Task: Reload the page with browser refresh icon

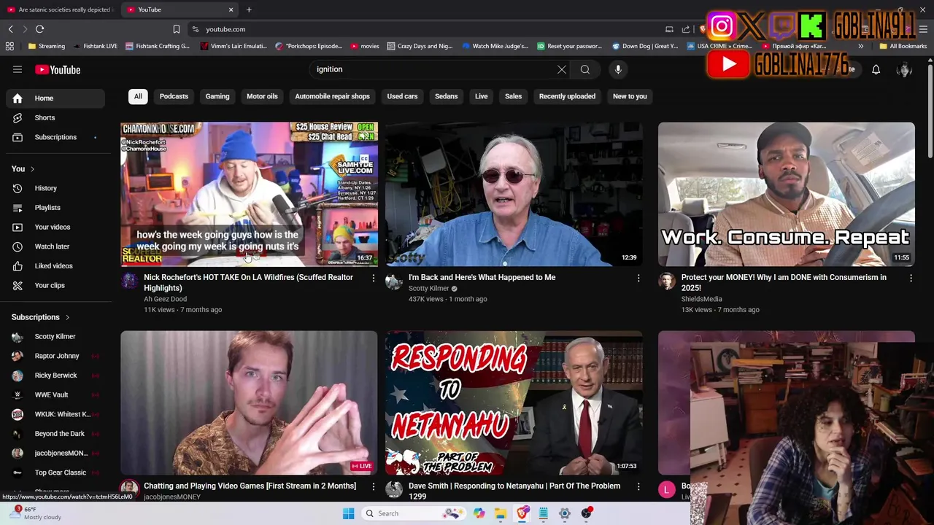Action: click(x=39, y=29)
